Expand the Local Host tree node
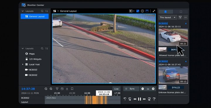Image resolution: width=211 pixels, height=108 pixels. tap(23, 64)
